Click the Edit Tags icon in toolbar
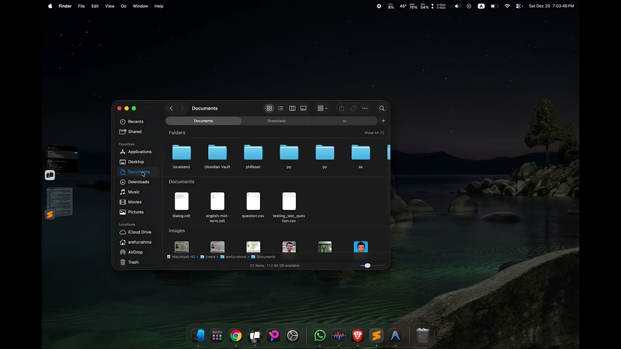621x349 pixels. (353, 108)
